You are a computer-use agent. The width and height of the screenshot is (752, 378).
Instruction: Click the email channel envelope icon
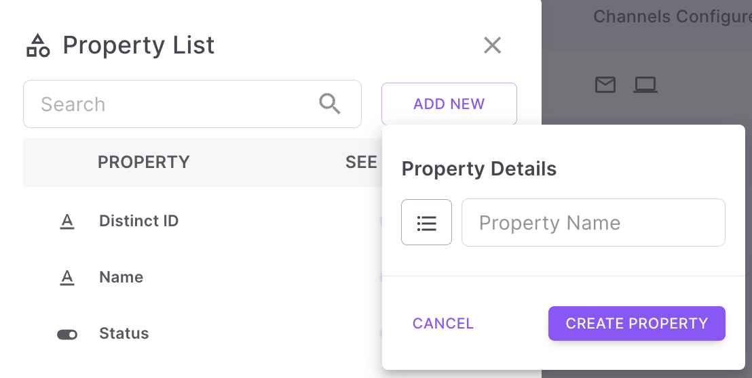pos(605,85)
